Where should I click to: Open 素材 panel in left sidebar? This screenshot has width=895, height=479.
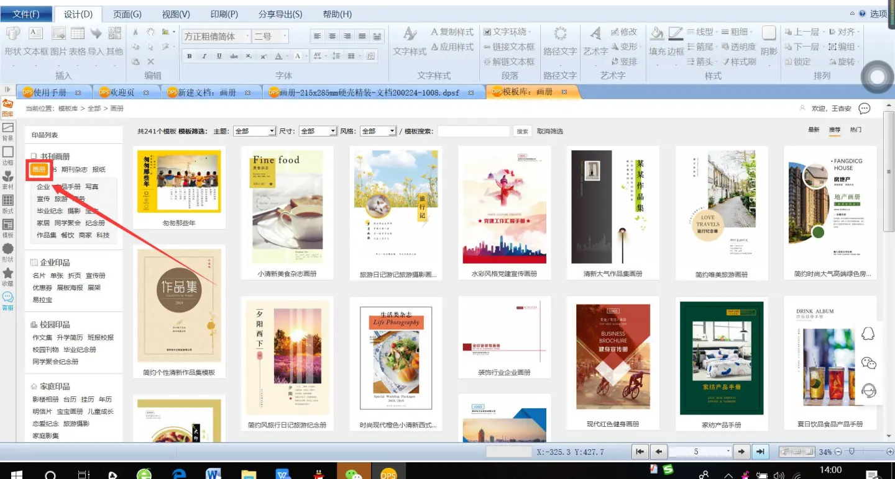pyautogui.click(x=8, y=179)
